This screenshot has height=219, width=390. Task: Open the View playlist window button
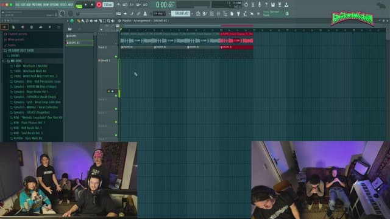point(198,13)
